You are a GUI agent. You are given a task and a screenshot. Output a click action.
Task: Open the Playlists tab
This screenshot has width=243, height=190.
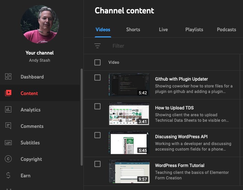pos(194,29)
